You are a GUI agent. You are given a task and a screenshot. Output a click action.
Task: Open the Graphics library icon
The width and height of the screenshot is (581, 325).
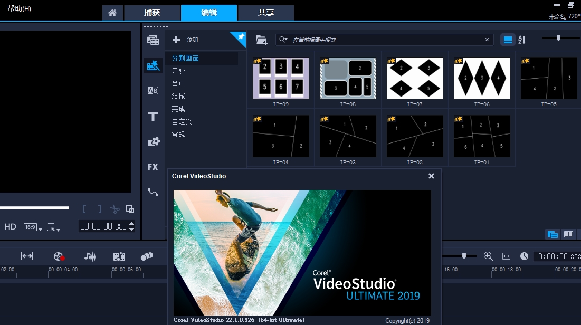tap(154, 141)
